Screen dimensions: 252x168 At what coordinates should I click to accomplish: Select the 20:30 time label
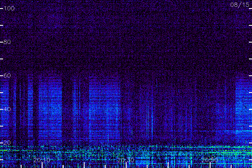pyautogui.click(x=126, y=160)
